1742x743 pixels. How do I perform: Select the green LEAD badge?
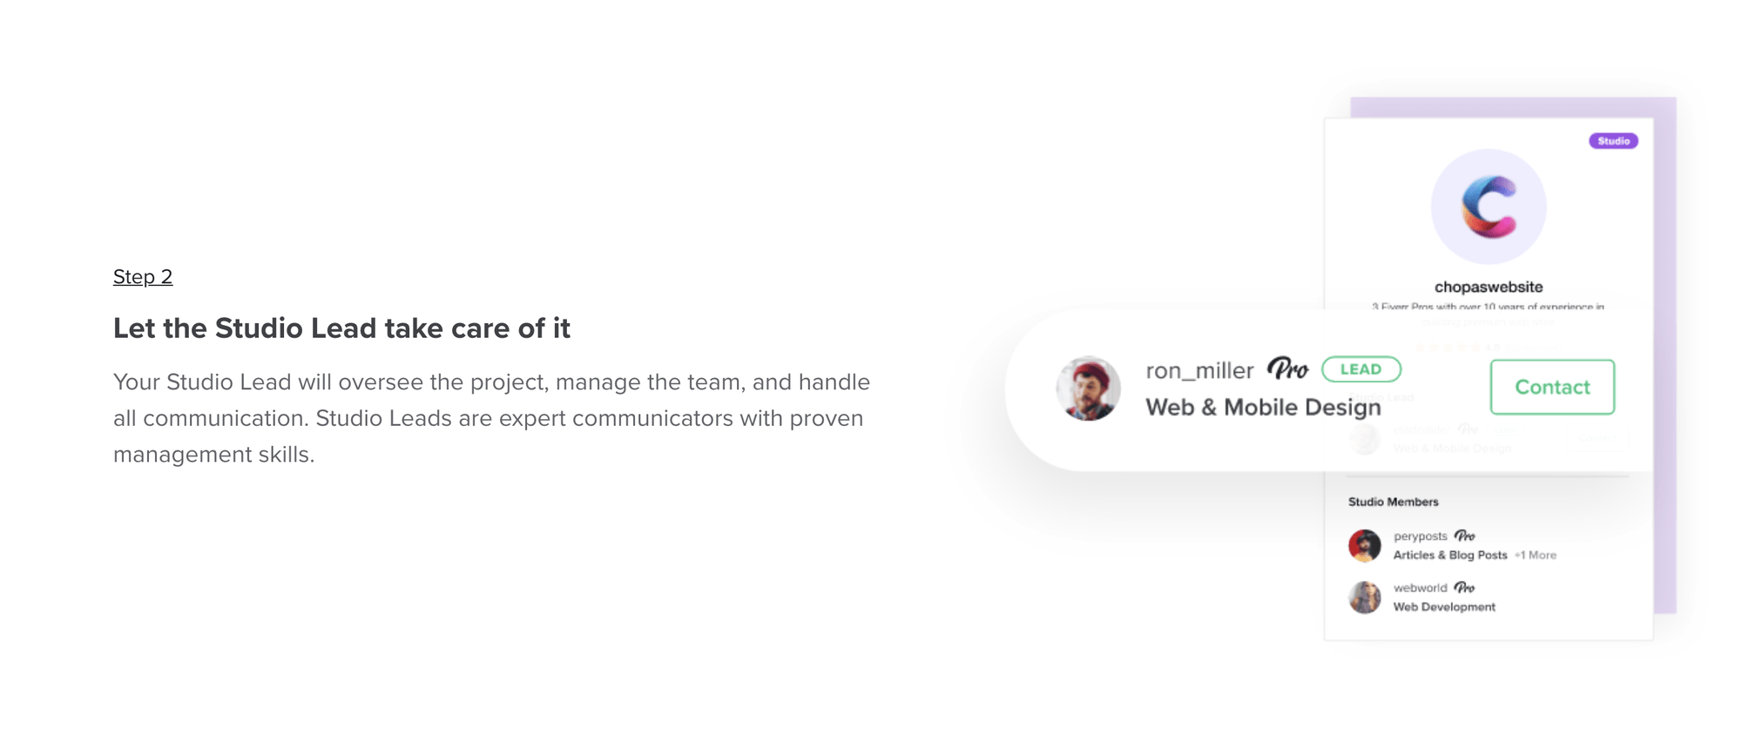coord(1361,369)
